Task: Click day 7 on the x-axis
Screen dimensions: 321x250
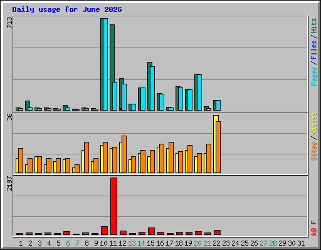Action: click(x=77, y=243)
